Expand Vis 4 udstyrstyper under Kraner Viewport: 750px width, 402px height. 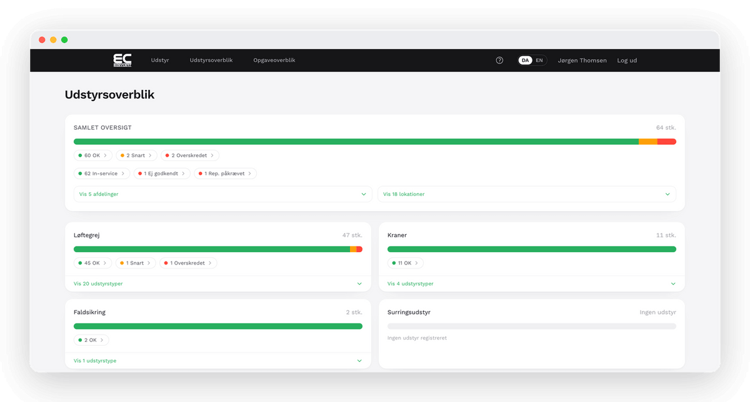(x=532, y=283)
